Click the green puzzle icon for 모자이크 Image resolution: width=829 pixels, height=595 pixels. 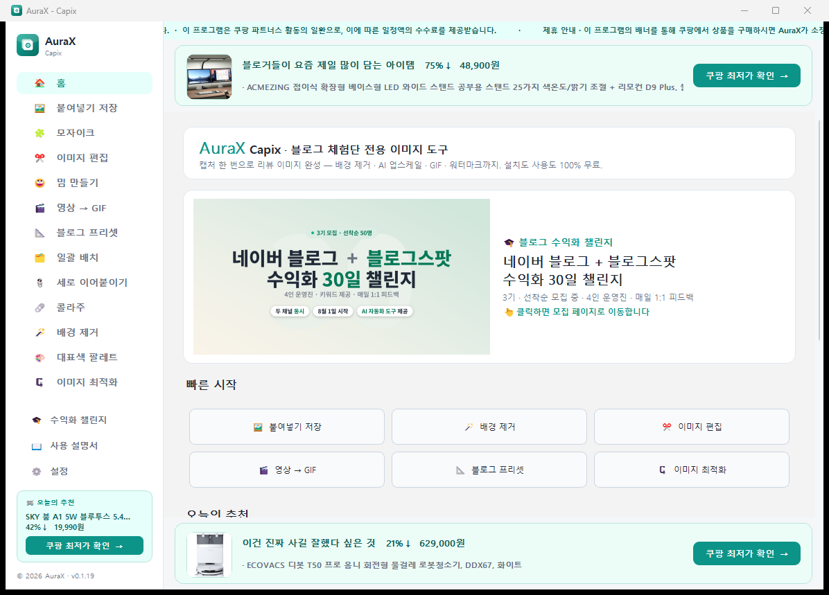pos(40,133)
